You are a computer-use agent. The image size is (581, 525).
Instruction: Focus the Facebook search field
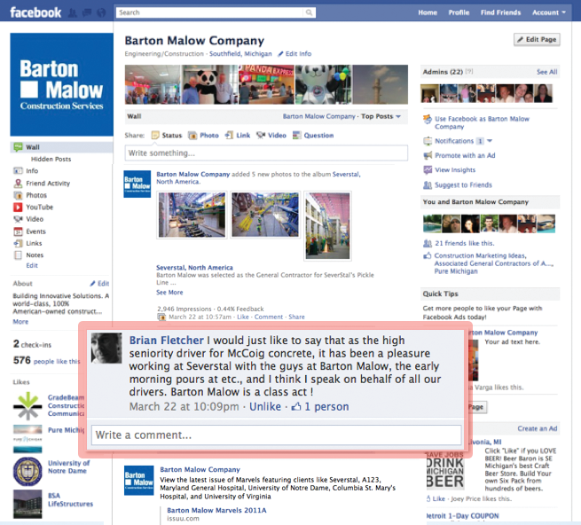tap(216, 12)
